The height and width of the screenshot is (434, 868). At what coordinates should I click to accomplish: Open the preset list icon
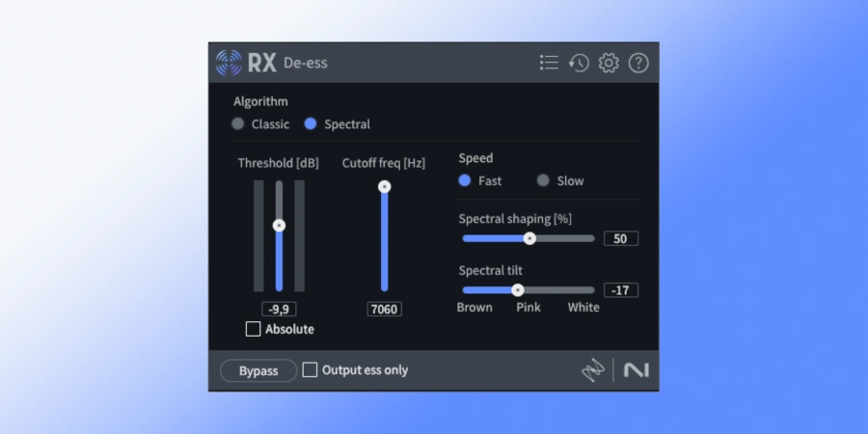point(549,63)
